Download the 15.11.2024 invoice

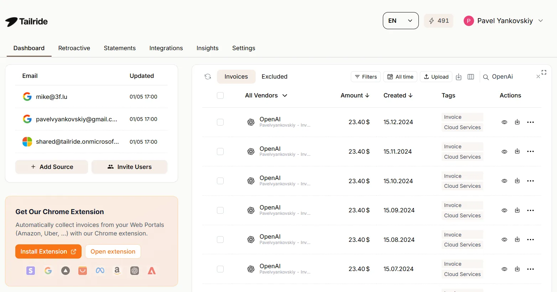coord(517,152)
